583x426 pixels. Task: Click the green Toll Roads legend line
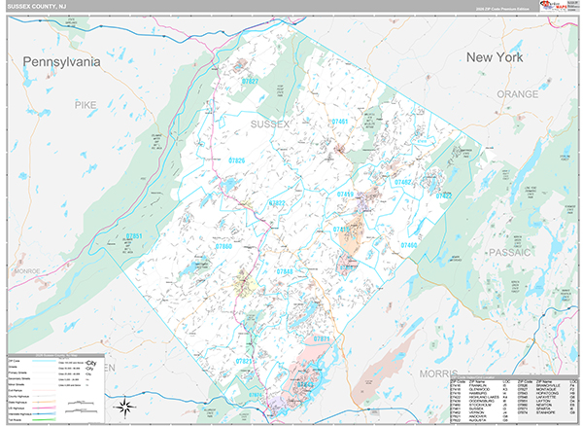(x=44, y=419)
